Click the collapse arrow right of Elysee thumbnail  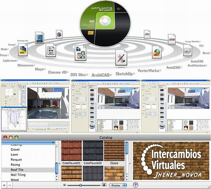click(x=130, y=163)
